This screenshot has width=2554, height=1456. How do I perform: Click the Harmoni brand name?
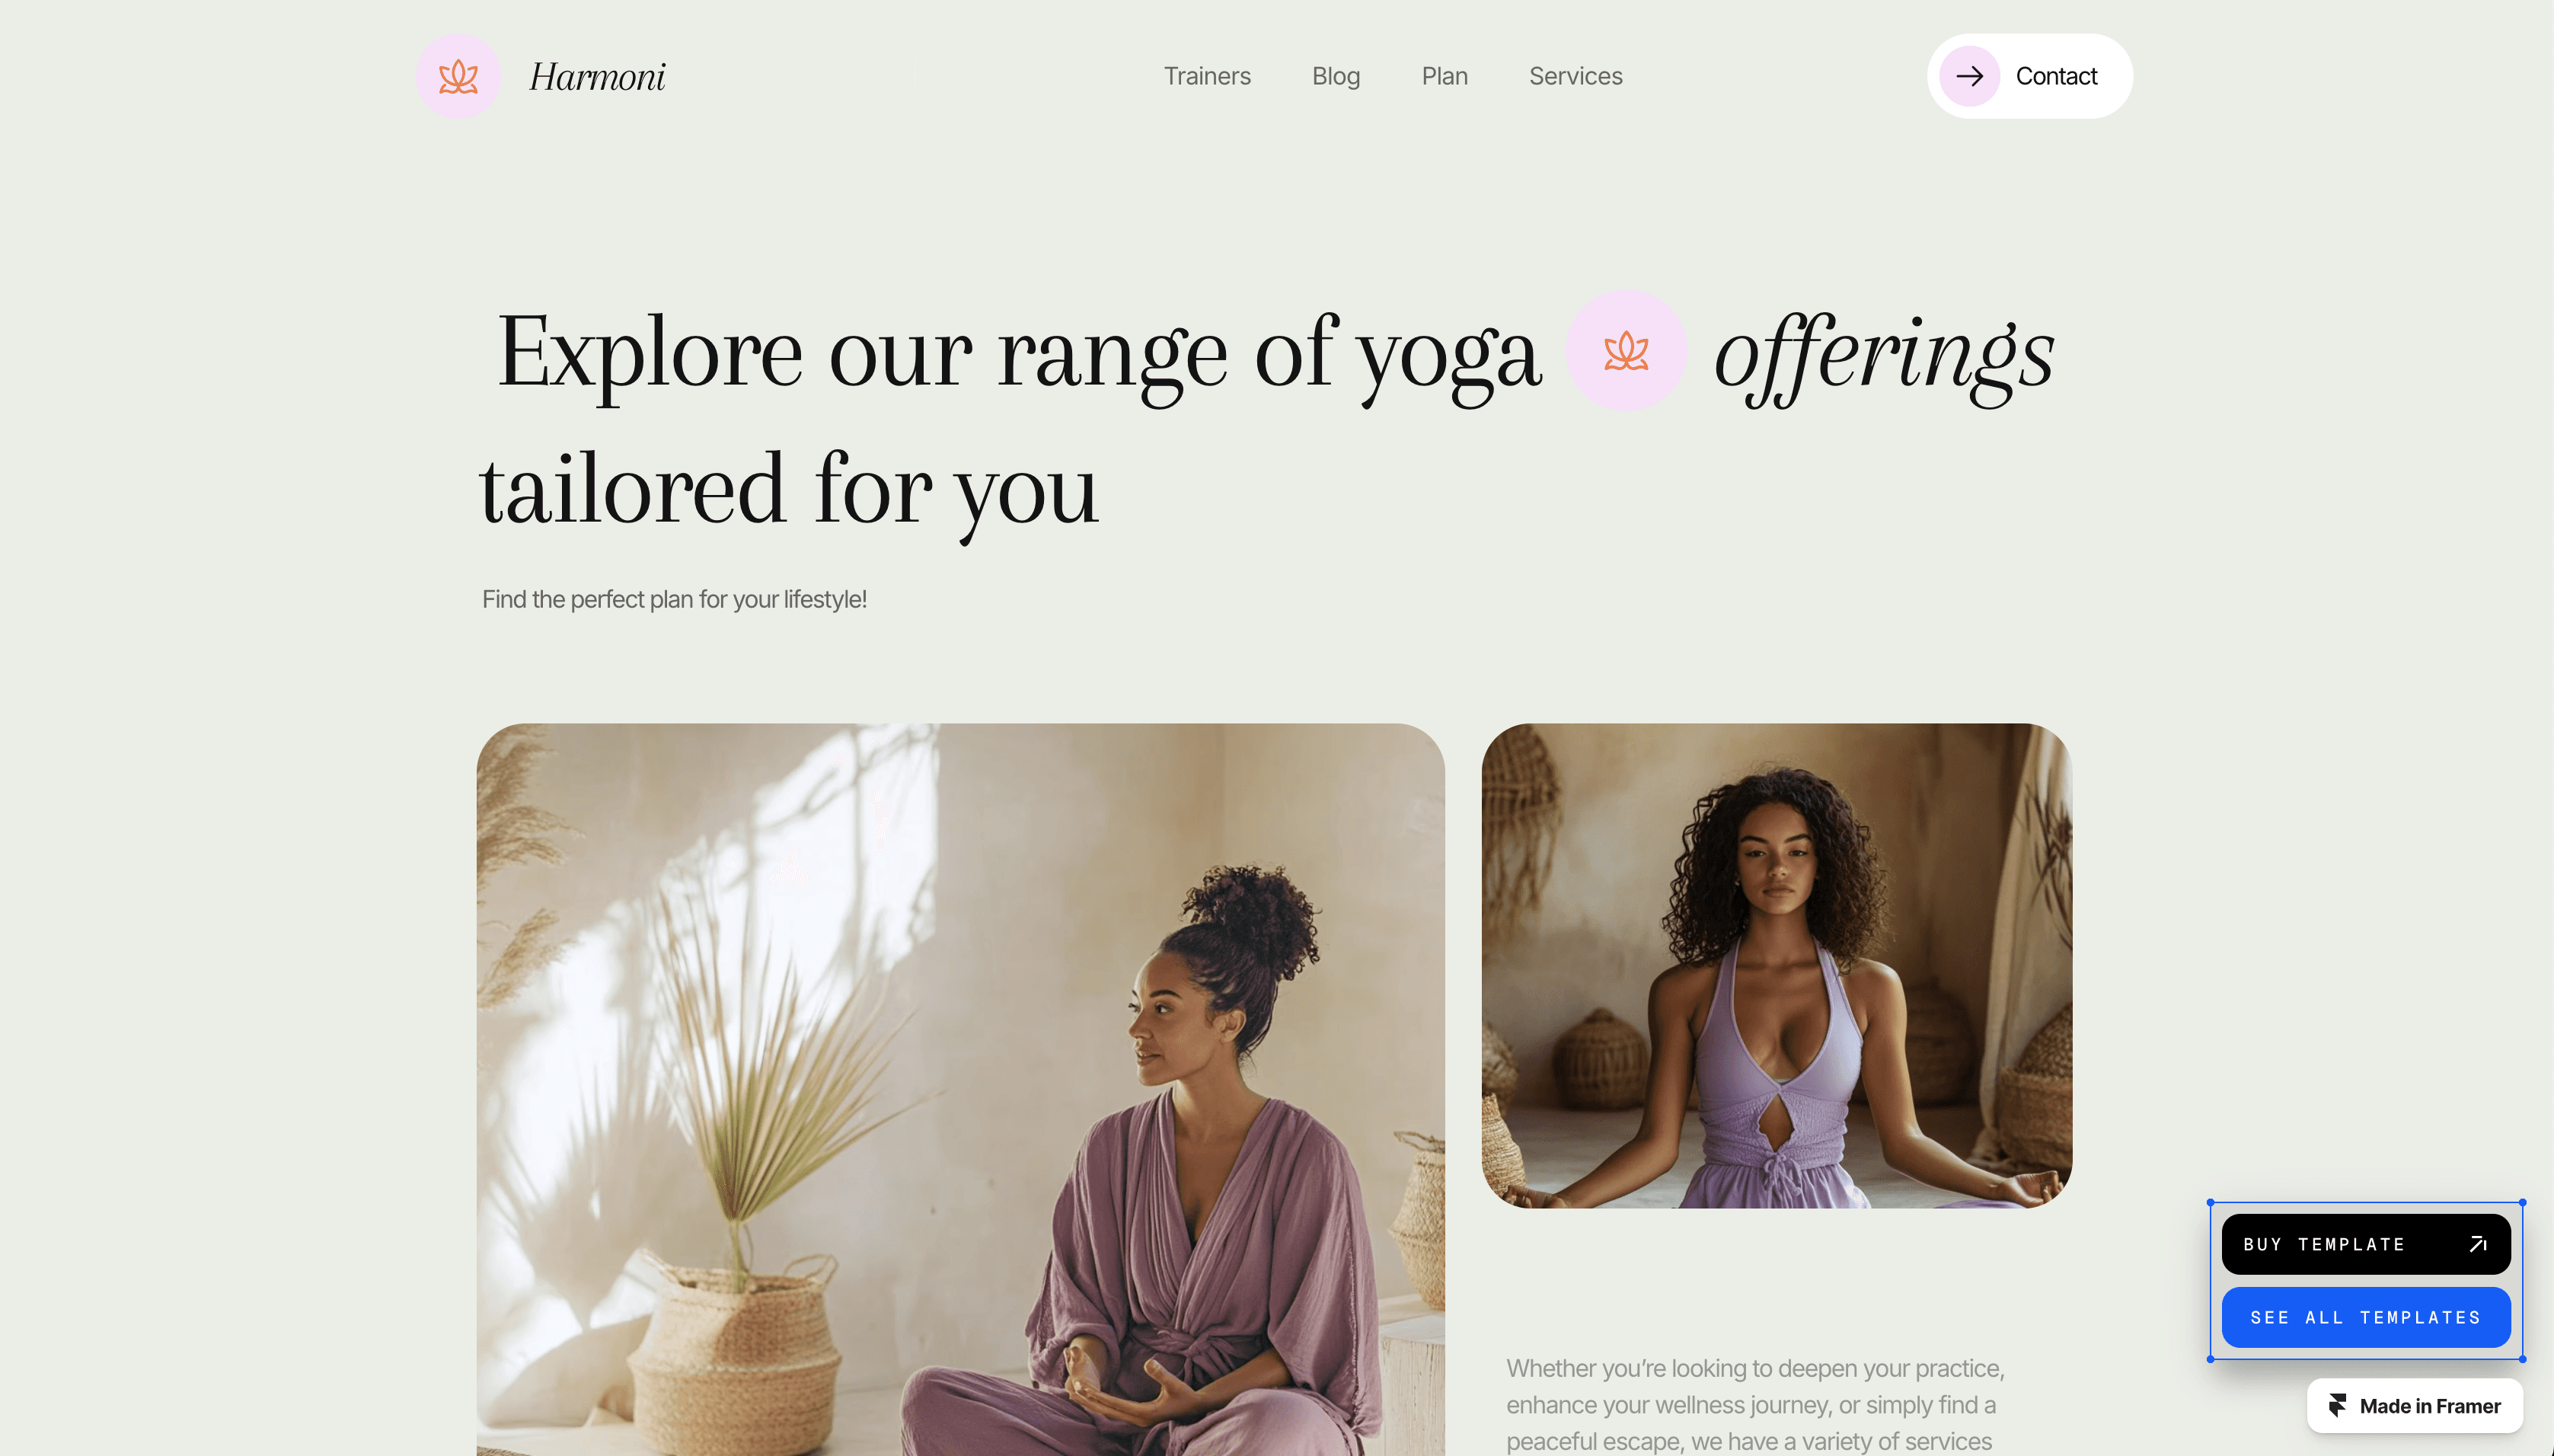click(597, 77)
